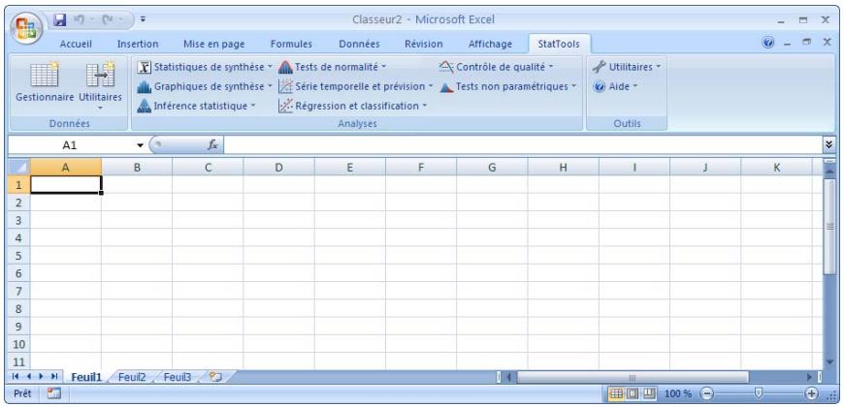
Task: Open the Utilitaires wrench menu in Outils
Action: tap(627, 67)
